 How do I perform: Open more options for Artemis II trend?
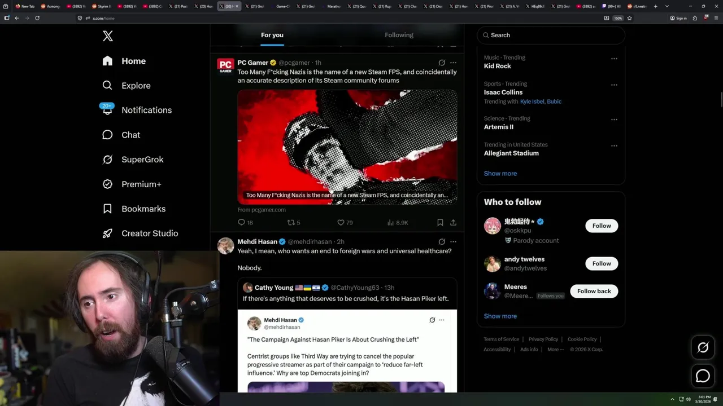coord(614,120)
